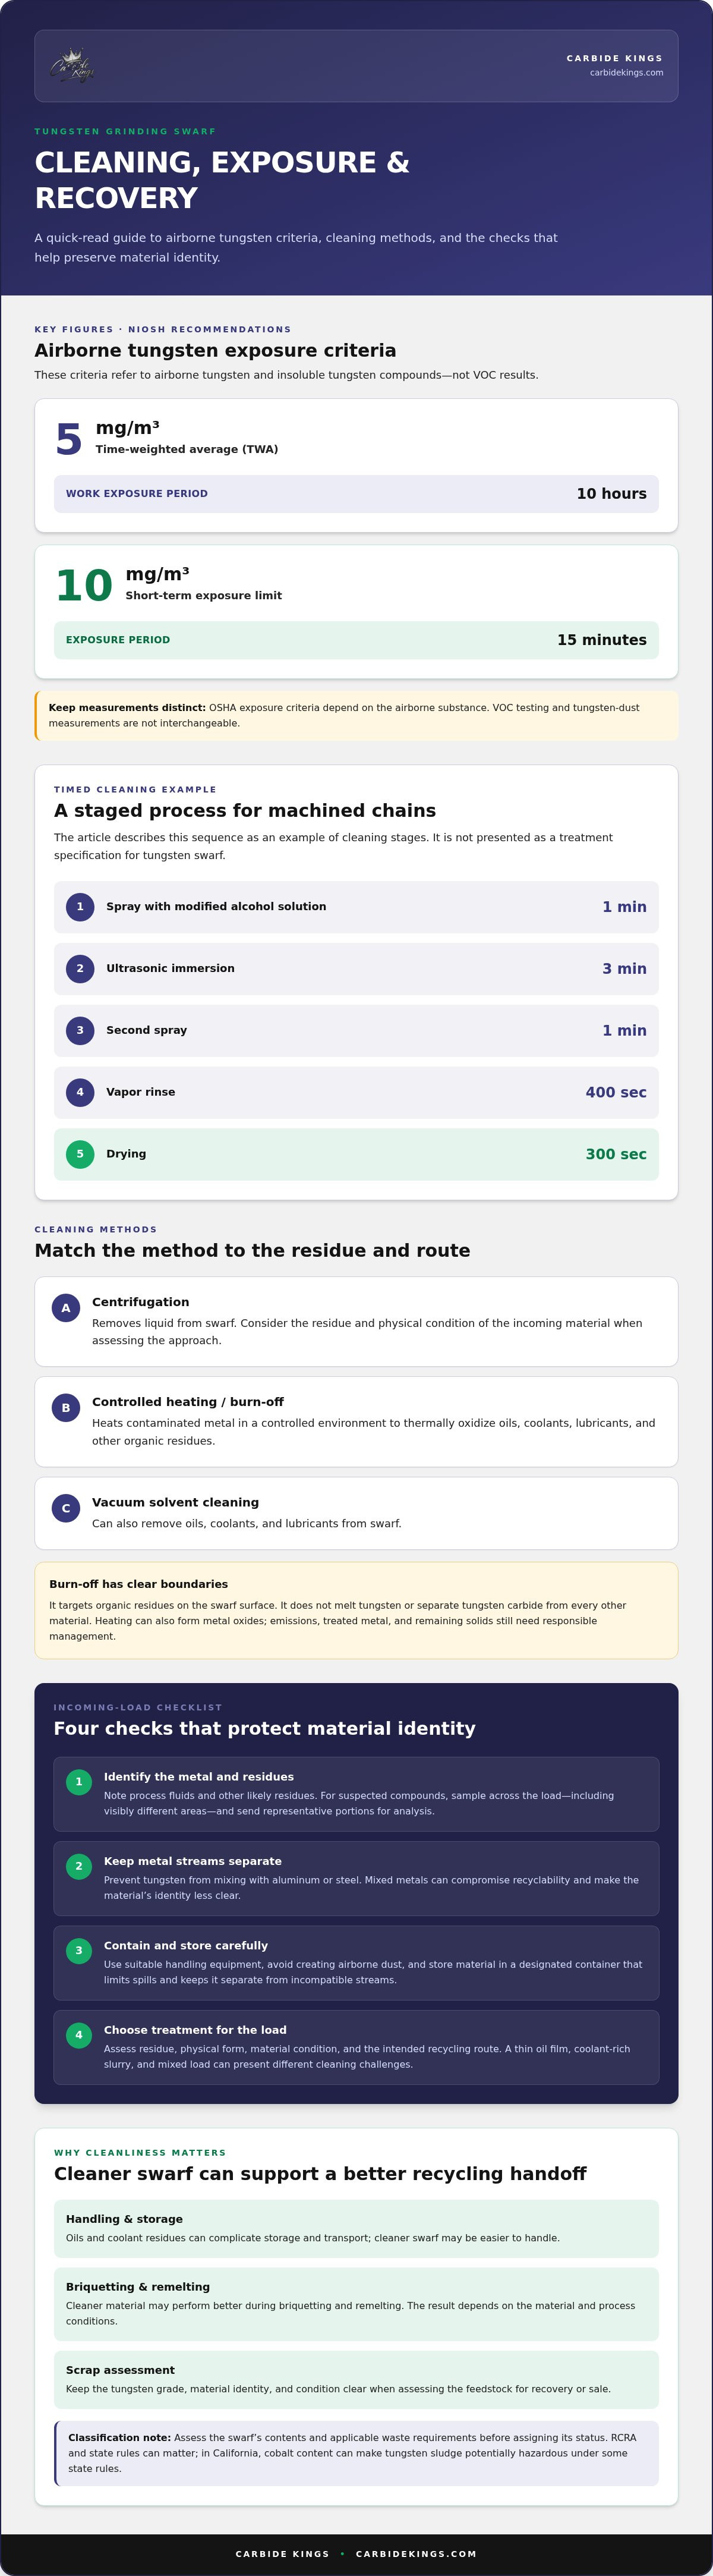Click the "Match the method to the residue and route" heading

(x=252, y=1251)
